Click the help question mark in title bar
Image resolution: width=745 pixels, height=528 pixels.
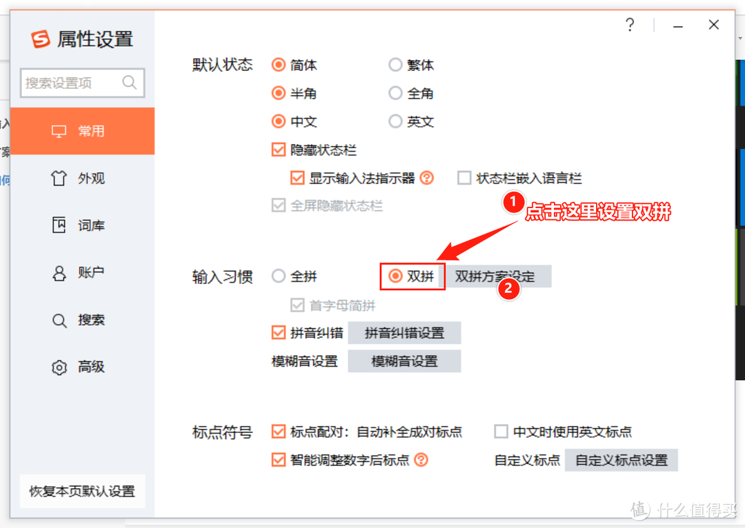pos(630,25)
